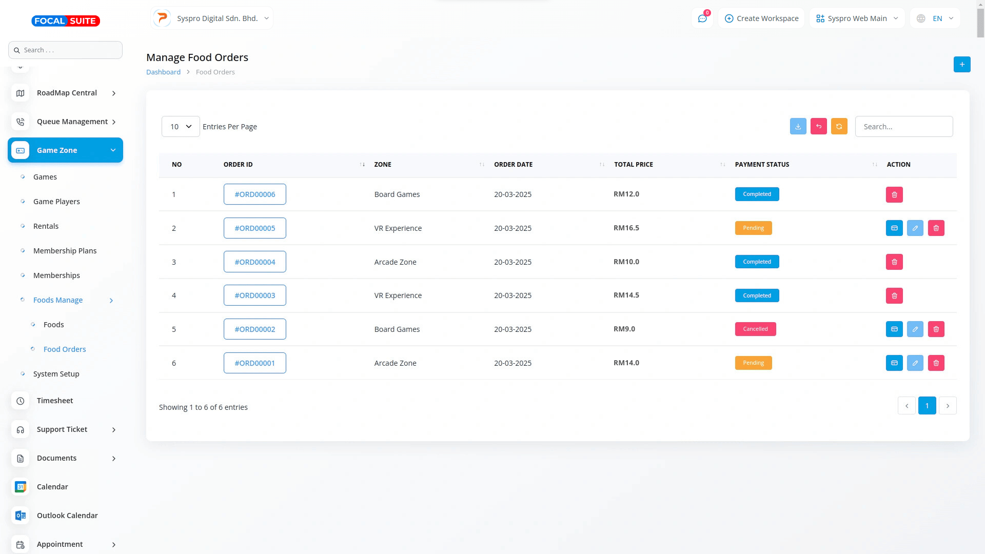The image size is (985, 554).
Task: Open the chat messages notification icon
Action: pos(702,18)
